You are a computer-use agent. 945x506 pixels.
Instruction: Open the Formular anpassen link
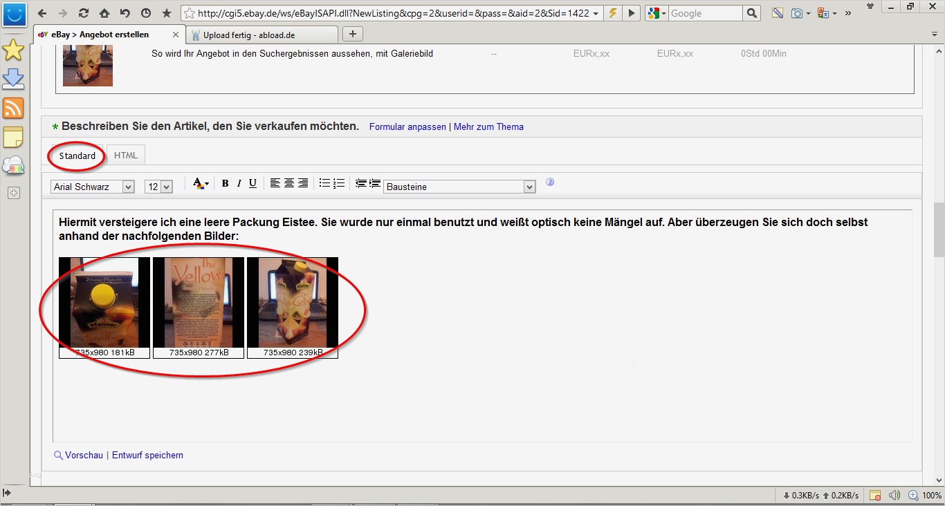407,126
